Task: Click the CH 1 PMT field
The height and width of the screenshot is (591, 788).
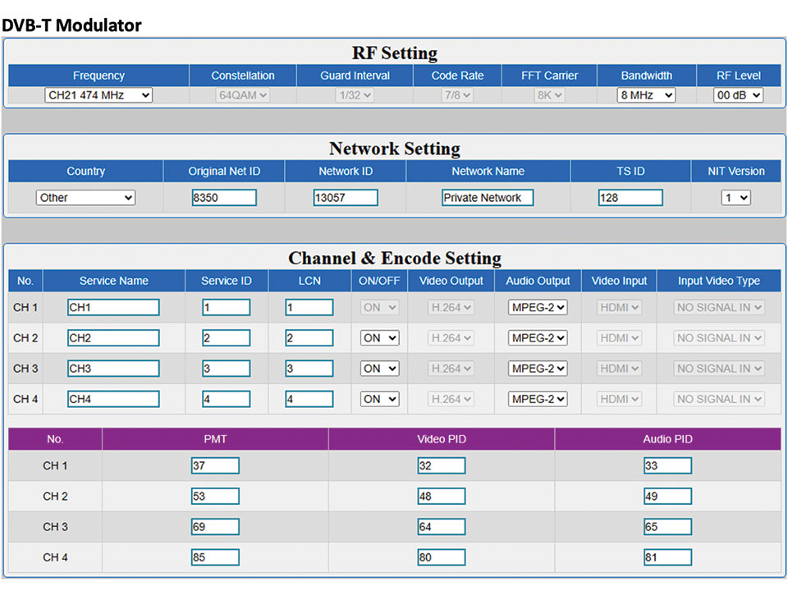Action: pos(215,466)
